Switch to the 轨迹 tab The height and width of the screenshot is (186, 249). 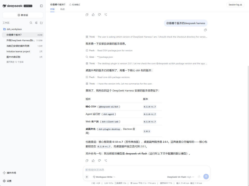pos(63,9)
